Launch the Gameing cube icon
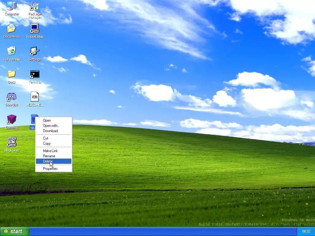This screenshot has width=315, height=236. (x=12, y=122)
